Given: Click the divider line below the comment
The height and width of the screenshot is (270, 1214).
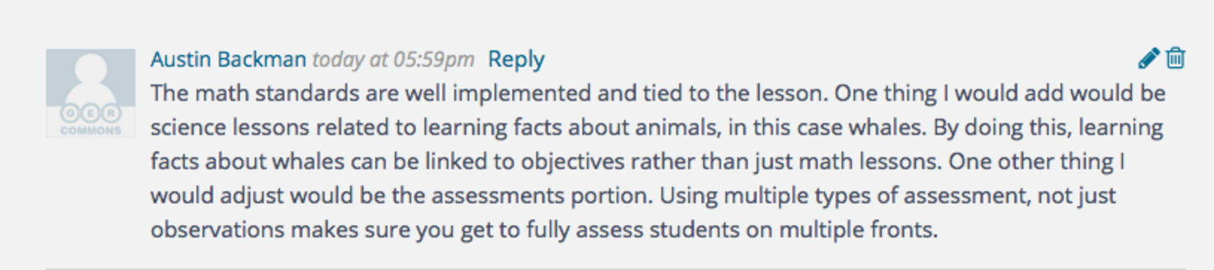Looking at the screenshot, I should pos(615,268).
